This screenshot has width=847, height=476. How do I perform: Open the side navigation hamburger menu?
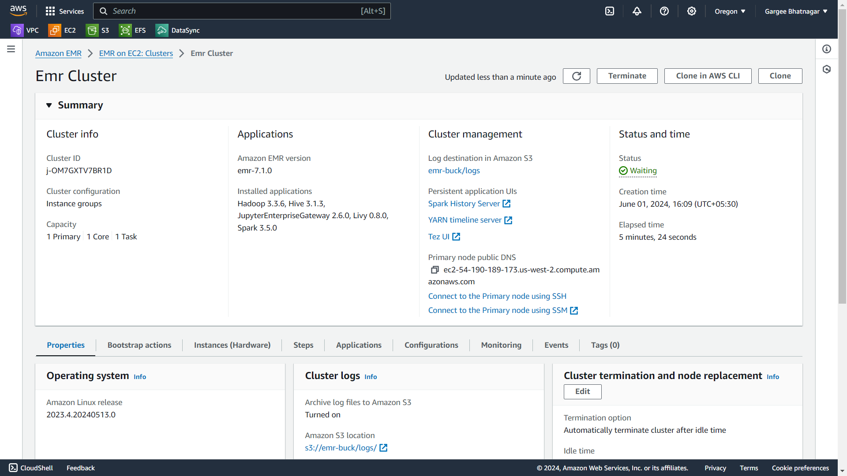pos(11,49)
